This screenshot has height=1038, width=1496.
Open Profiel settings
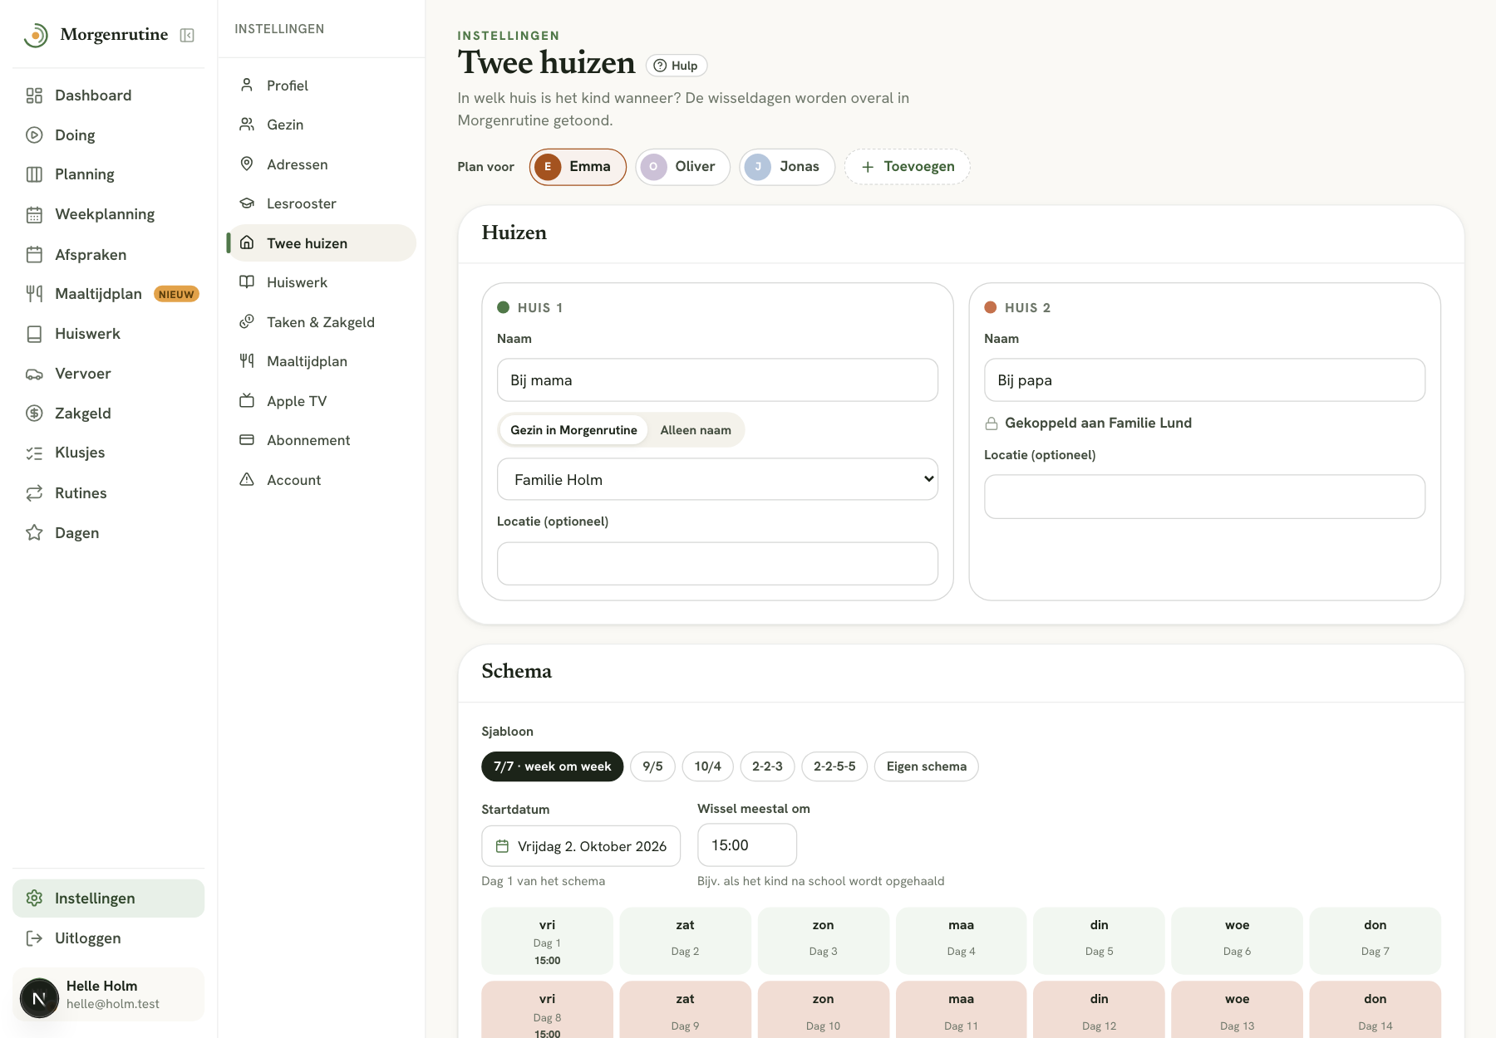(322, 86)
